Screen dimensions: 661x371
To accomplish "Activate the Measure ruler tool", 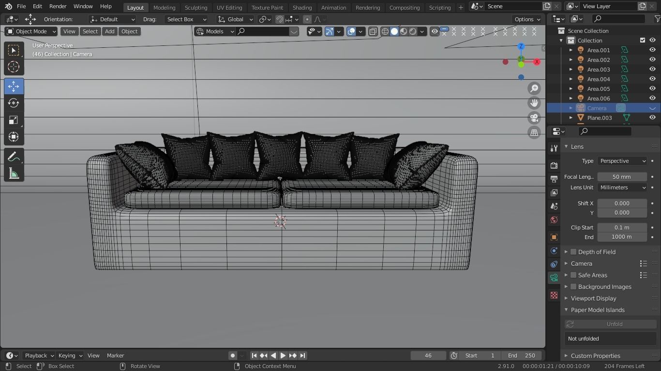I will pyautogui.click(x=14, y=174).
